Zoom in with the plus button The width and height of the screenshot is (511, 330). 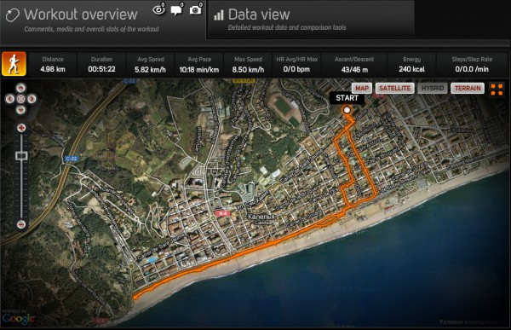[21, 128]
